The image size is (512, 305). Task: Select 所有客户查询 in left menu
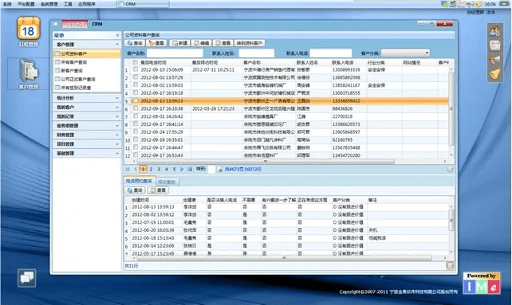(x=87, y=62)
